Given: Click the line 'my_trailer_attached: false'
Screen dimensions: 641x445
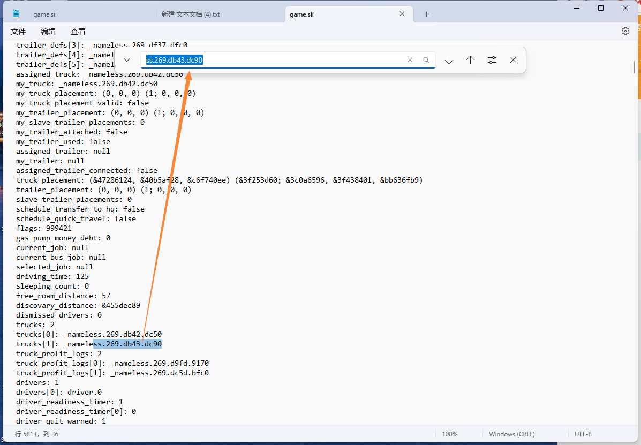Looking at the screenshot, I should [72, 132].
